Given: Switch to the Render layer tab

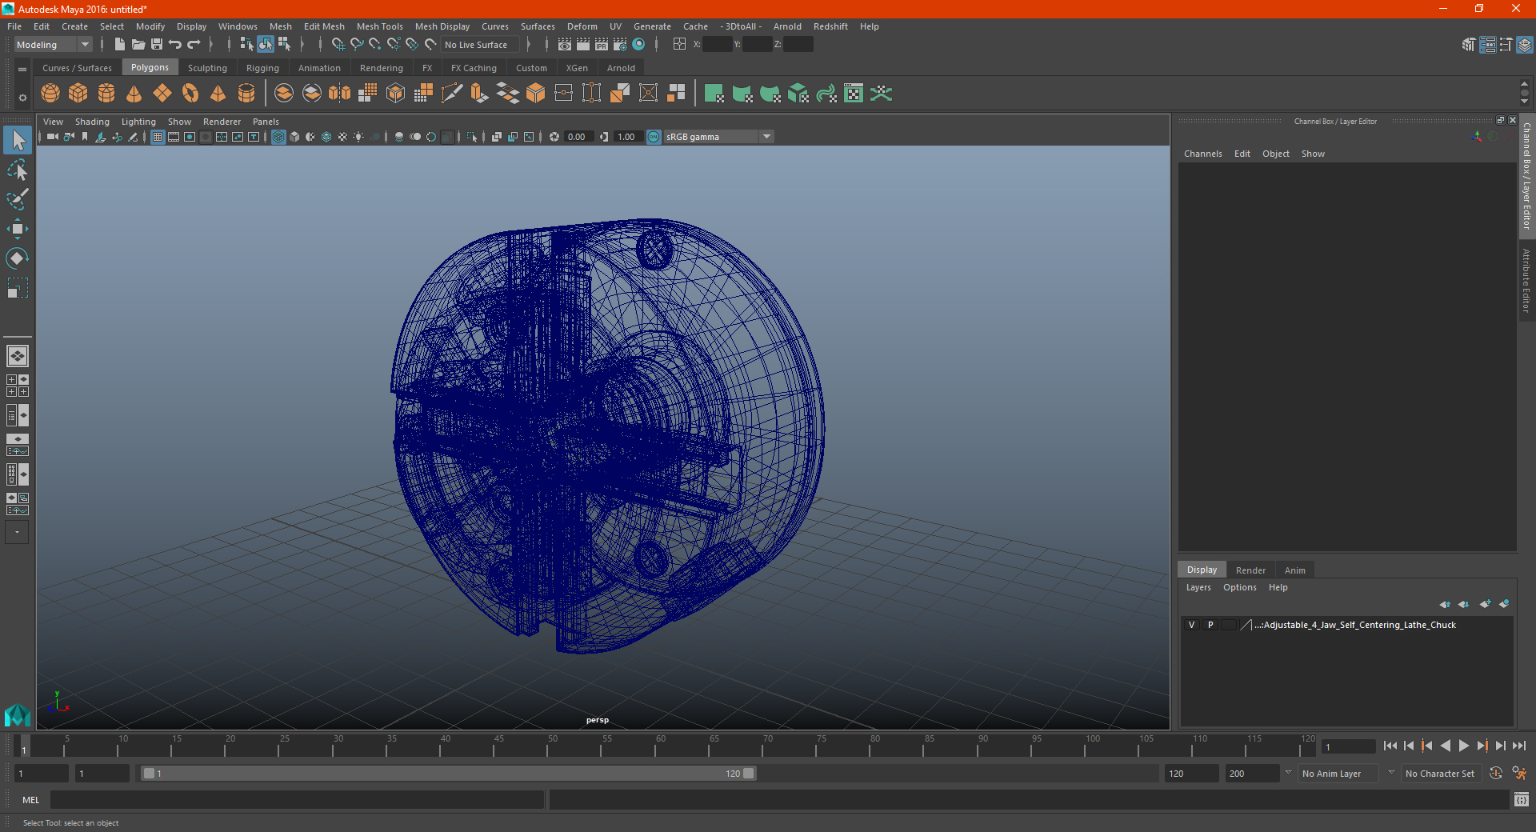Looking at the screenshot, I should pyautogui.click(x=1250, y=570).
